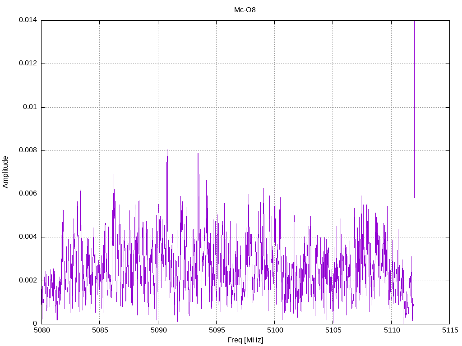The image size is (462, 346).
Task: Click the 0.01 y-axis tick label
Action: (29, 107)
